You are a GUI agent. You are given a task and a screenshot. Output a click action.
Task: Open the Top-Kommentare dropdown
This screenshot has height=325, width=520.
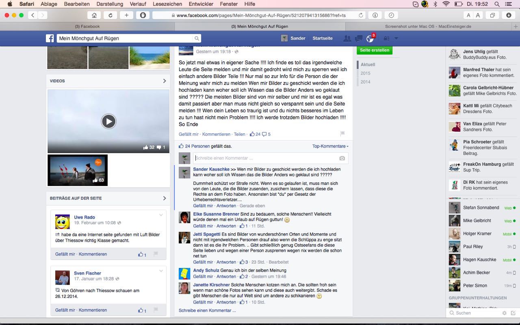pos(330,146)
